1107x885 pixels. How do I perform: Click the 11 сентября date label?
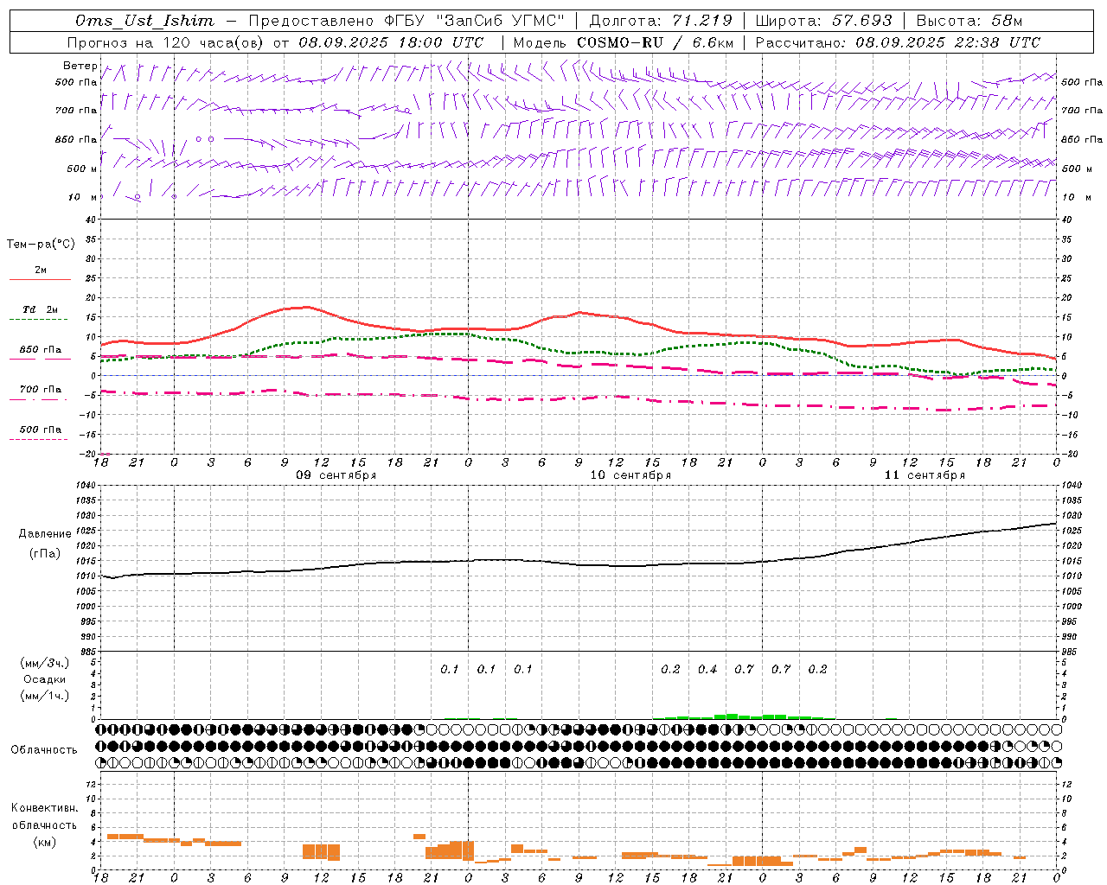click(925, 475)
